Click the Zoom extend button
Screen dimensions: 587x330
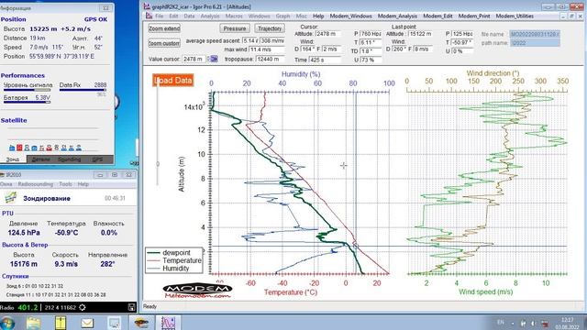164,28
